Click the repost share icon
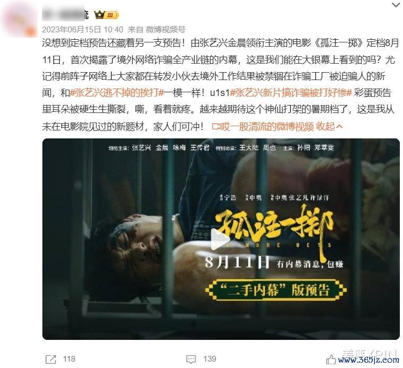The width and height of the screenshot is (403, 368). pos(51,359)
